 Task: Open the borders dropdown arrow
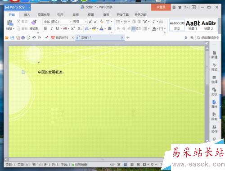(165, 29)
